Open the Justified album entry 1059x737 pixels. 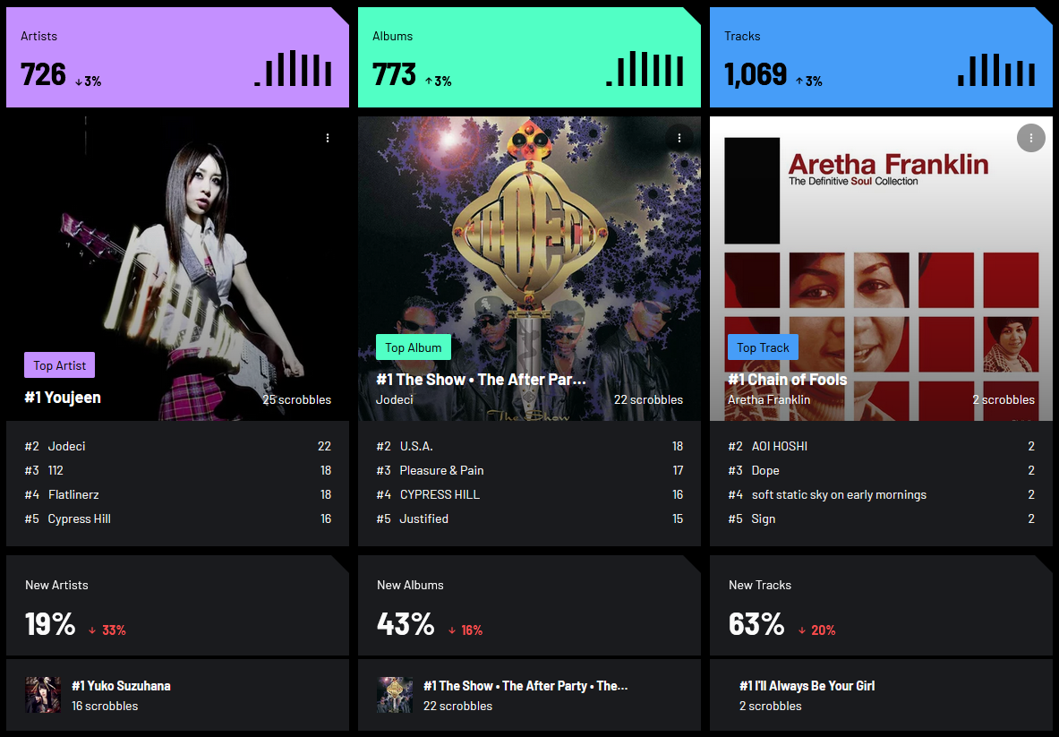pyautogui.click(x=423, y=518)
